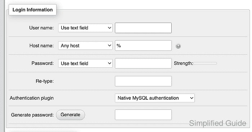Click the 'Host name:' label
The width and height of the screenshot is (252, 132).
pyautogui.click(x=41, y=46)
